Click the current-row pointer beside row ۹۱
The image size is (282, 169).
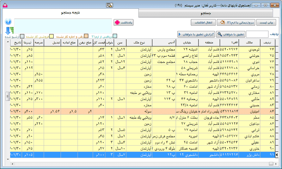277,155
